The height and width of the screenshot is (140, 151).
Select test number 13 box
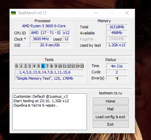coord(73,66)
